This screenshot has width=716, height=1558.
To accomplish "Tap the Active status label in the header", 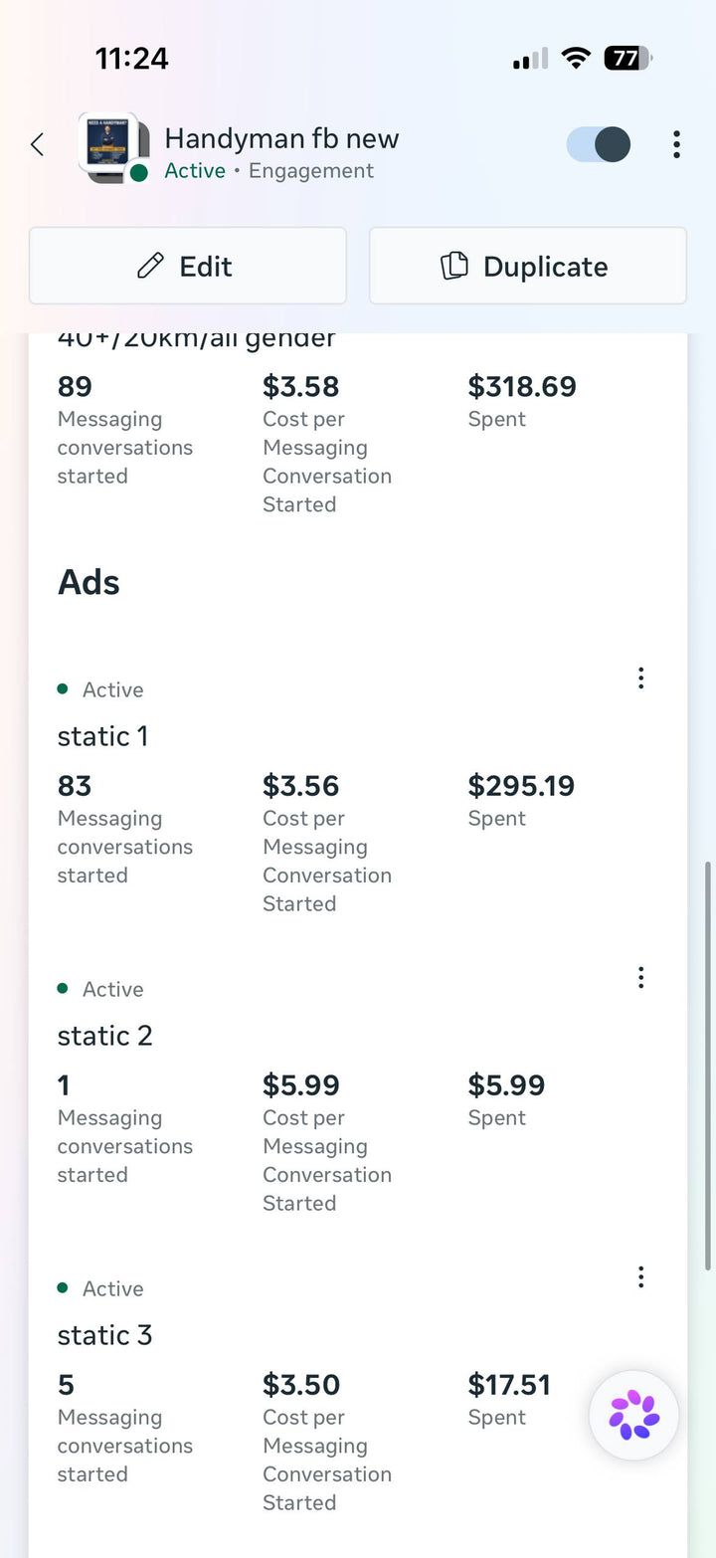I will [195, 171].
